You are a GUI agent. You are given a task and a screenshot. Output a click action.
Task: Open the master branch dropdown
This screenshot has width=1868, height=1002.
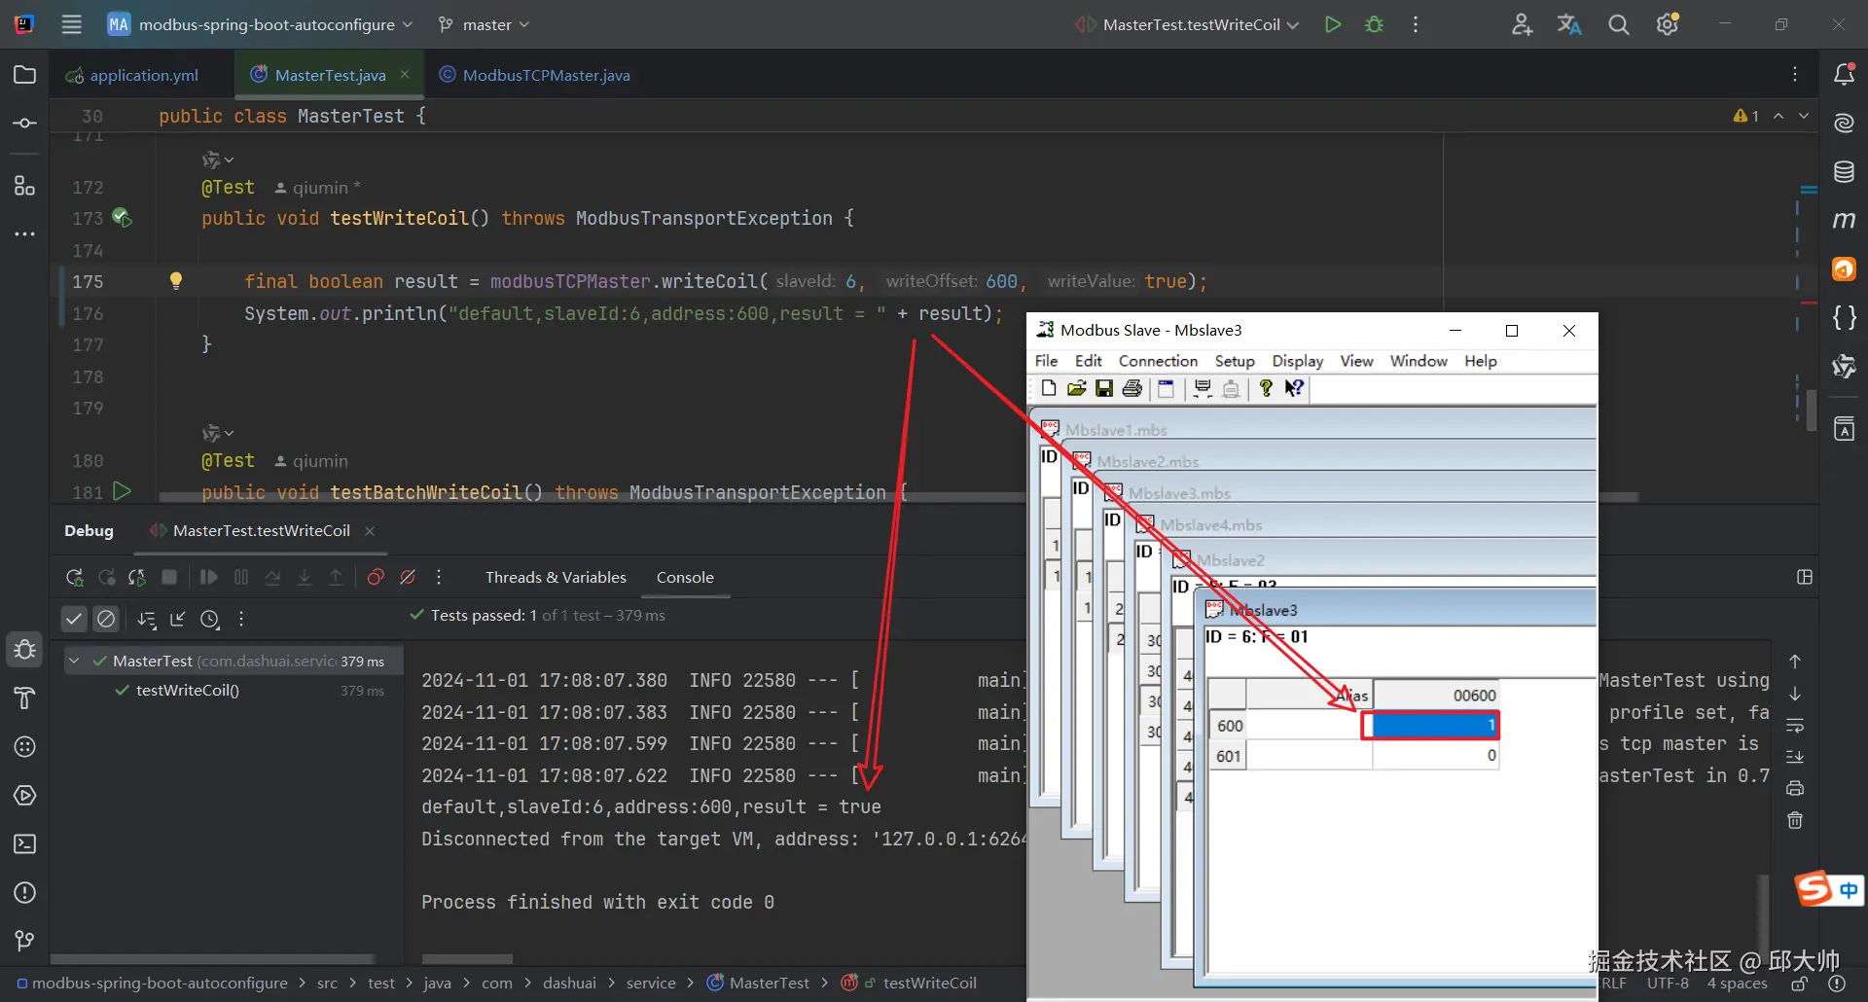click(485, 25)
